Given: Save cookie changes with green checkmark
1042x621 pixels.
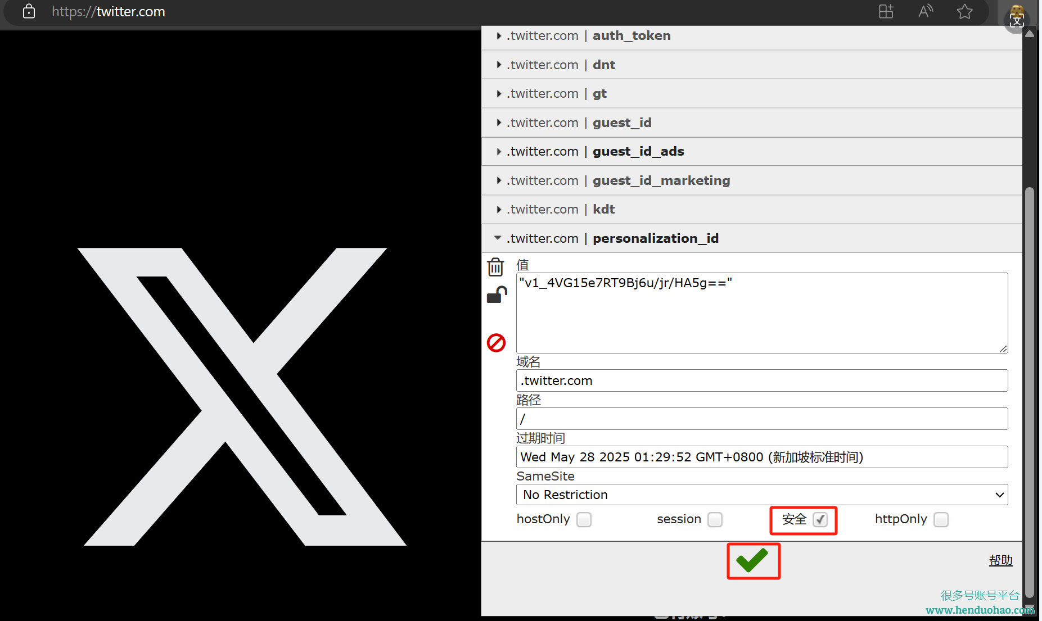Looking at the screenshot, I should [753, 560].
